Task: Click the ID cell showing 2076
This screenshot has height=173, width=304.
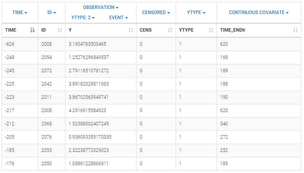Action: coord(46,137)
